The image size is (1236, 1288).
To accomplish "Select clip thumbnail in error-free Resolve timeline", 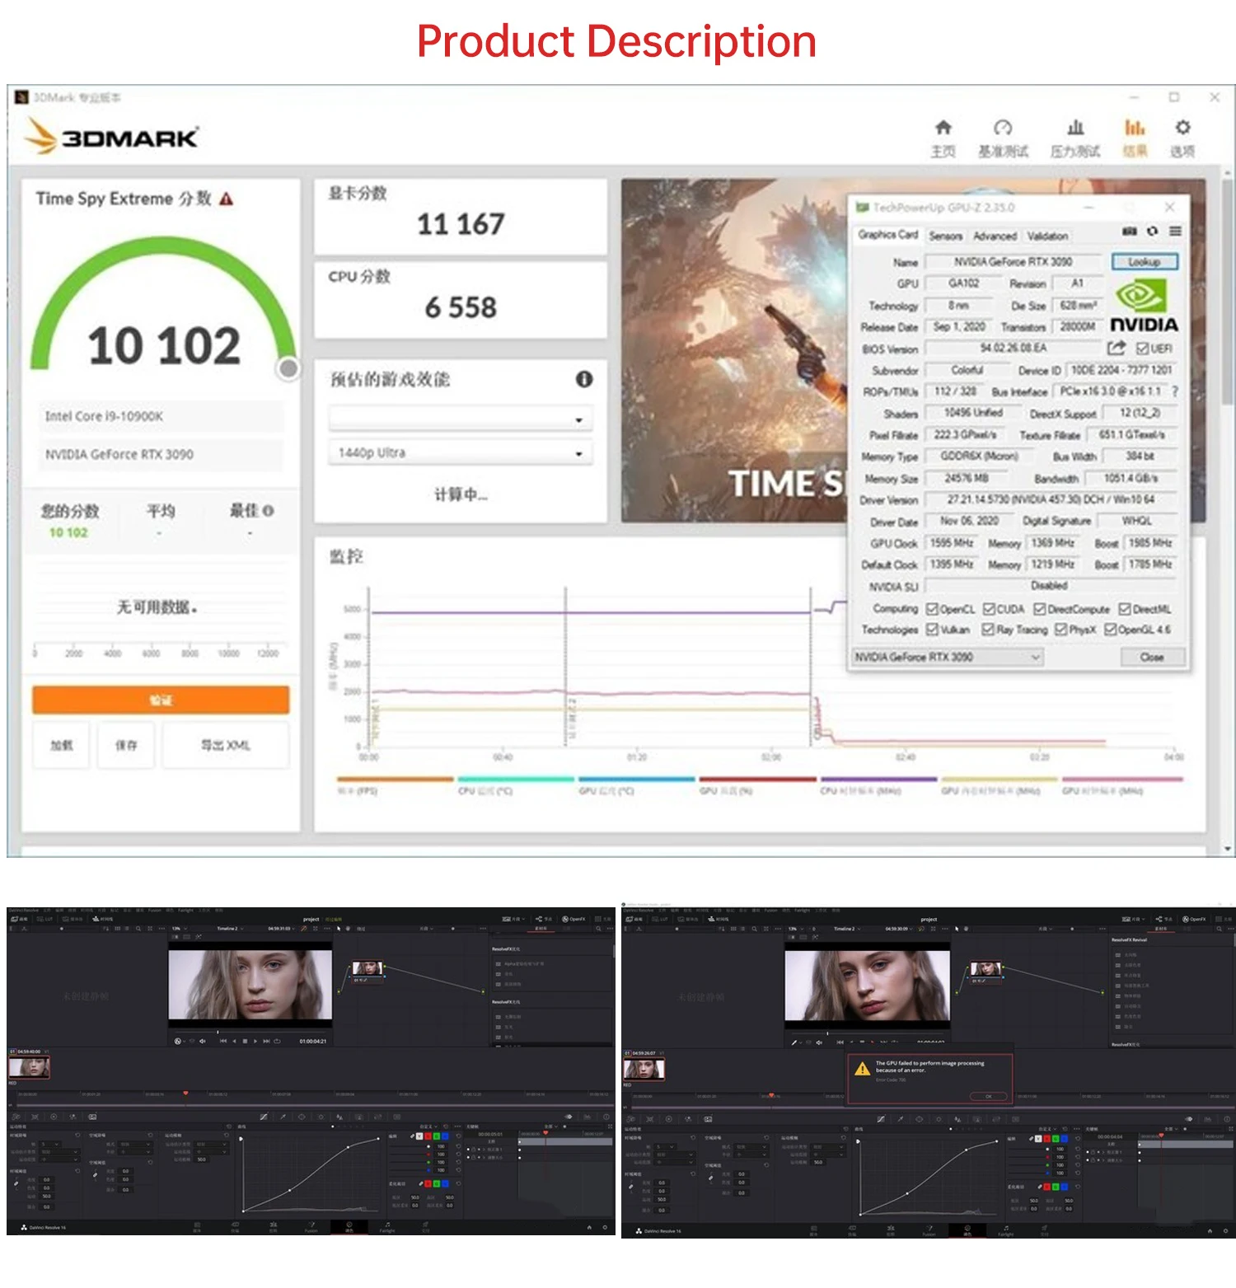I will click(x=30, y=1067).
